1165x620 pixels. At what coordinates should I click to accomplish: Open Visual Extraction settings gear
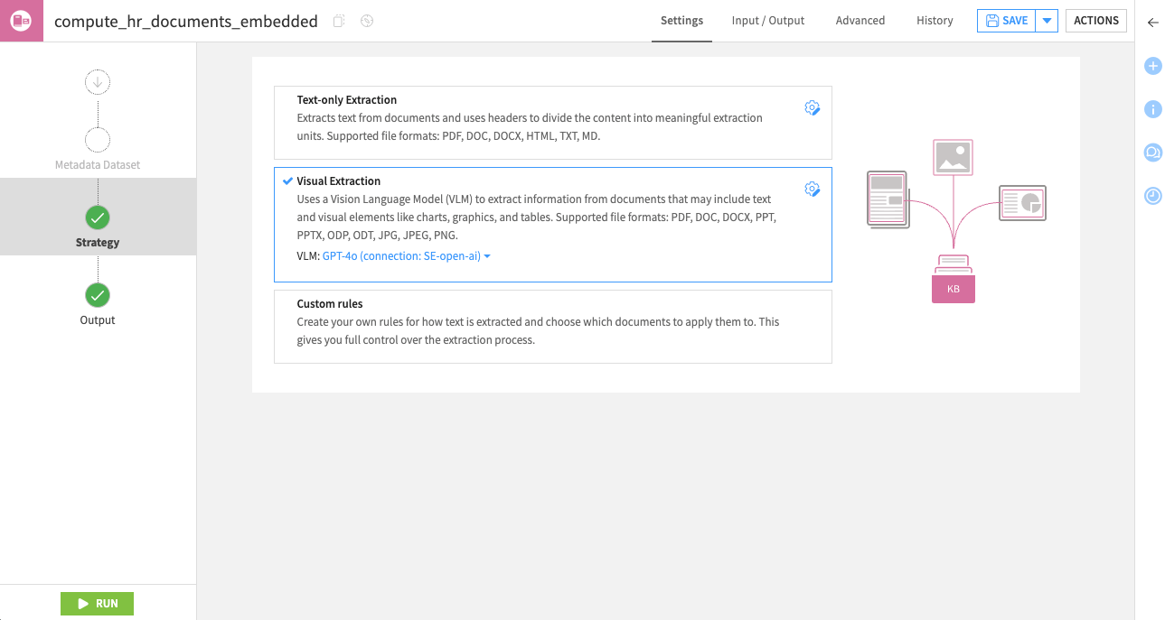coord(812,189)
